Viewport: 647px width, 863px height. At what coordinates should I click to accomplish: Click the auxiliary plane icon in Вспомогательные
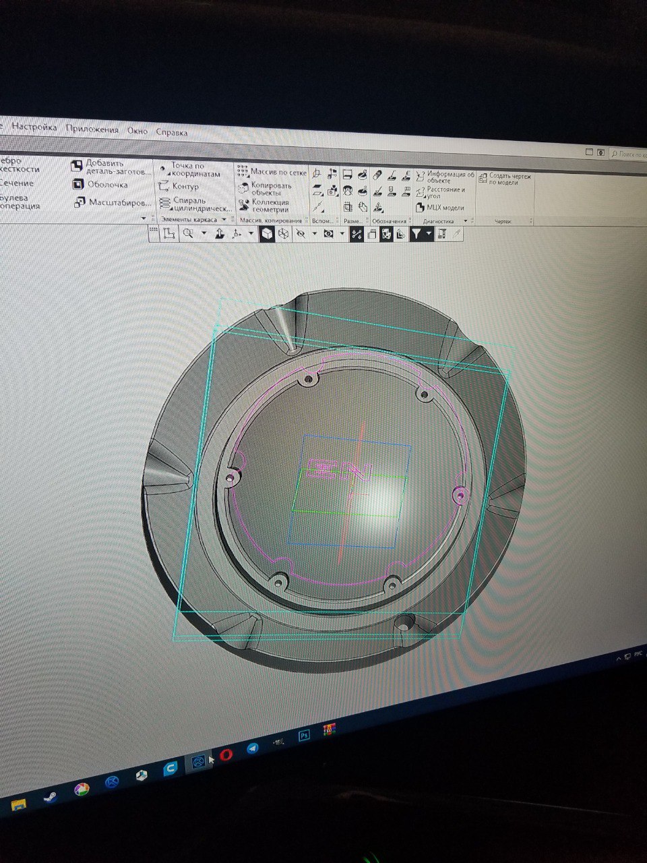[x=317, y=190]
